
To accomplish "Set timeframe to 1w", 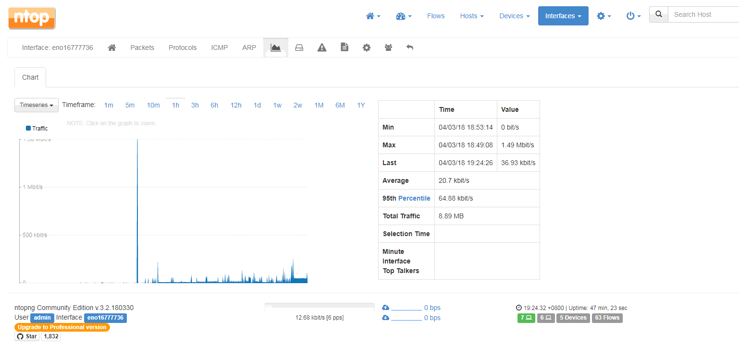I will pos(277,105).
